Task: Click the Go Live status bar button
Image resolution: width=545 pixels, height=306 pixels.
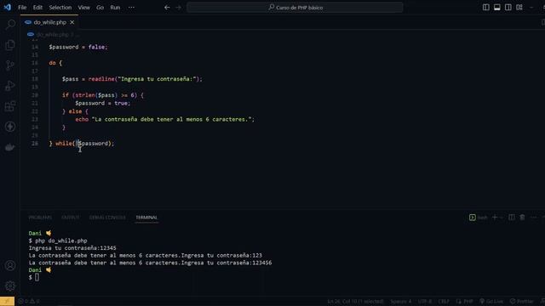Action: click(491, 301)
